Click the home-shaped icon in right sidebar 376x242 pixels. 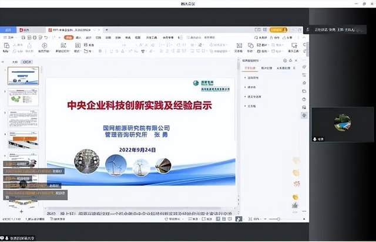[x=304, y=83]
